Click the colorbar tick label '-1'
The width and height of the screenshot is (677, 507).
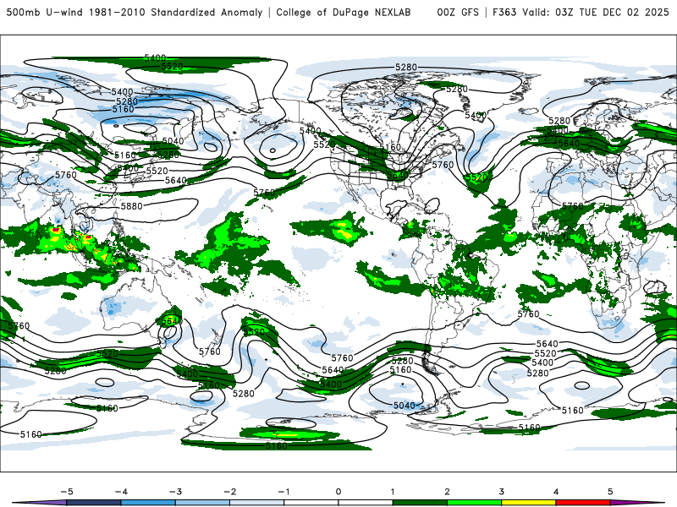tap(283, 492)
